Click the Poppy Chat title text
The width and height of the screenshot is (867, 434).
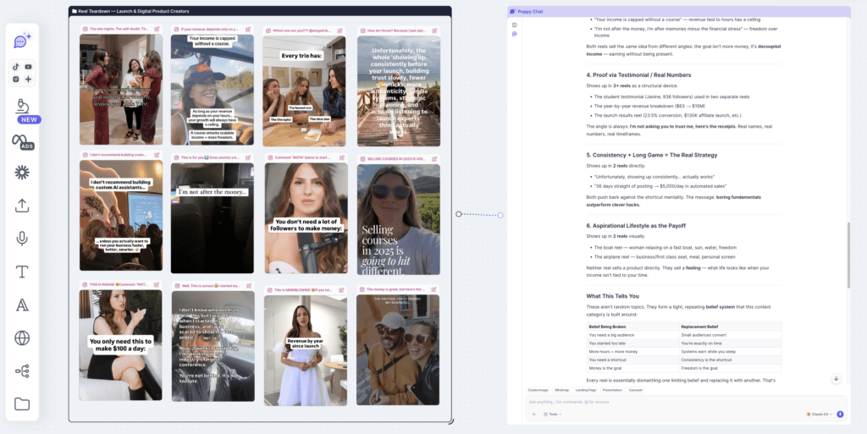530,11
